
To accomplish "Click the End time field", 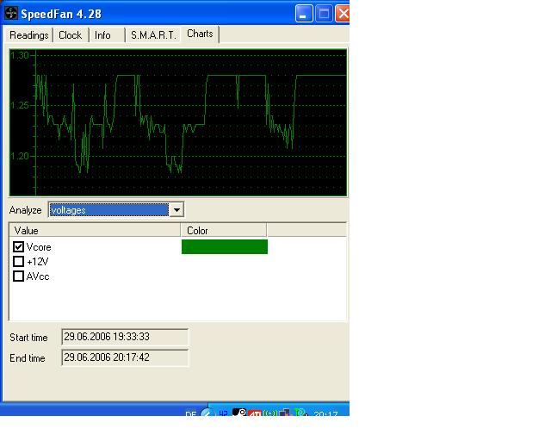I will pyautogui.click(x=125, y=357).
